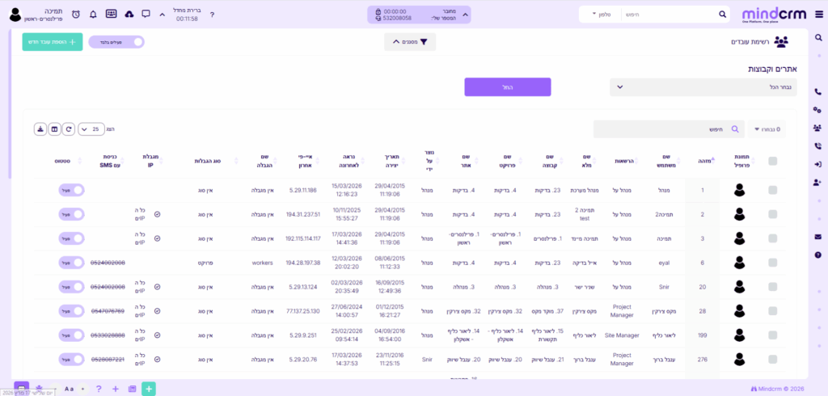Viewport: 828px width, 396px height.
Task: Refresh the employees table
Action: (68, 128)
